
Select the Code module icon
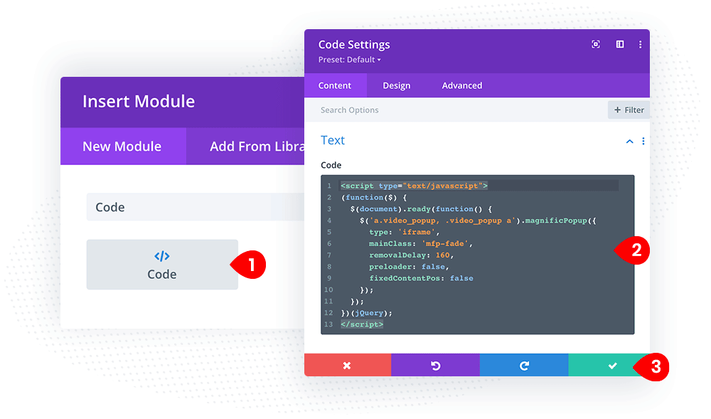pos(161,257)
